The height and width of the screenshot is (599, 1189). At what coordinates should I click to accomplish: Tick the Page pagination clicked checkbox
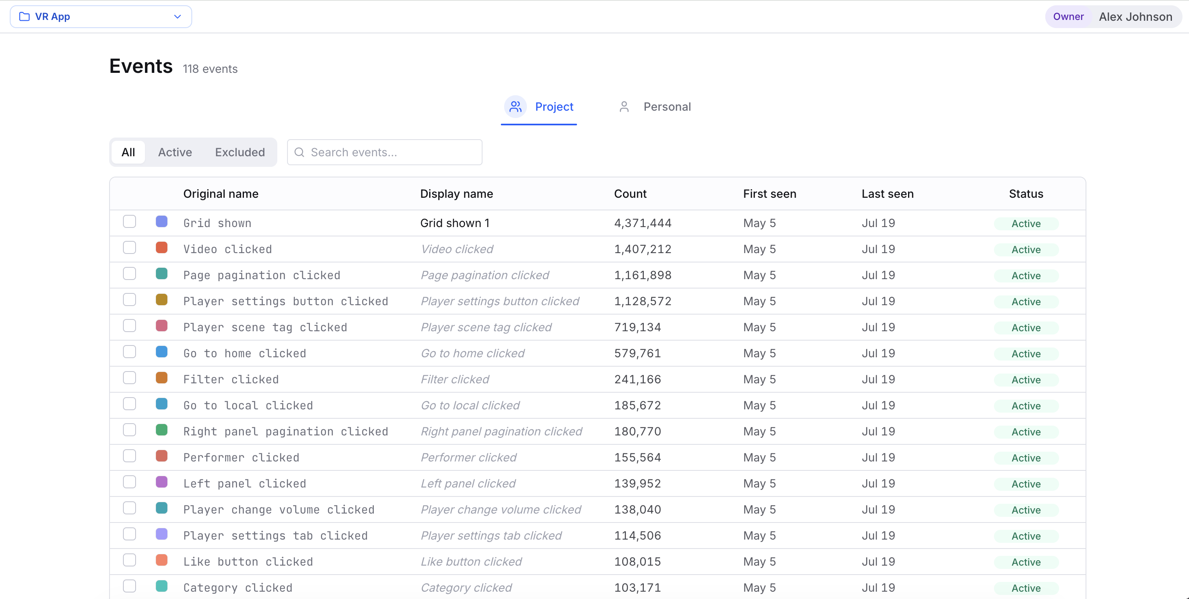tap(130, 274)
